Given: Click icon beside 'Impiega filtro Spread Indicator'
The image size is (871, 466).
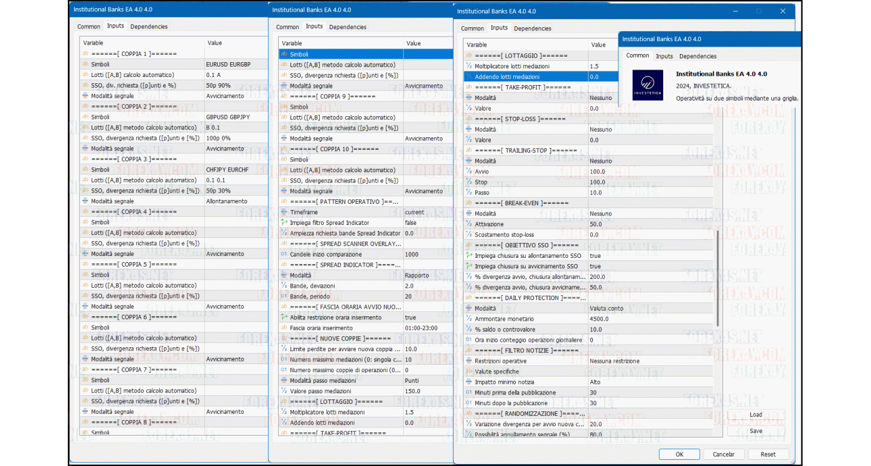Looking at the screenshot, I should coord(284,222).
